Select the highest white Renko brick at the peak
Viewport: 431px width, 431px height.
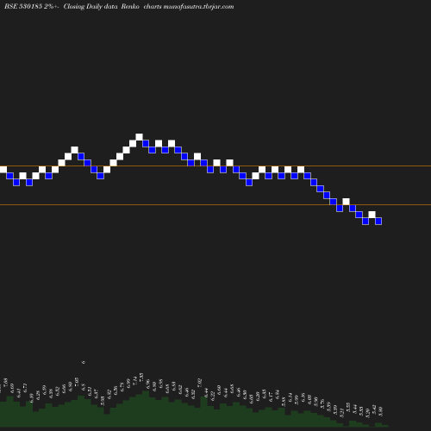click(x=139, y=137)
